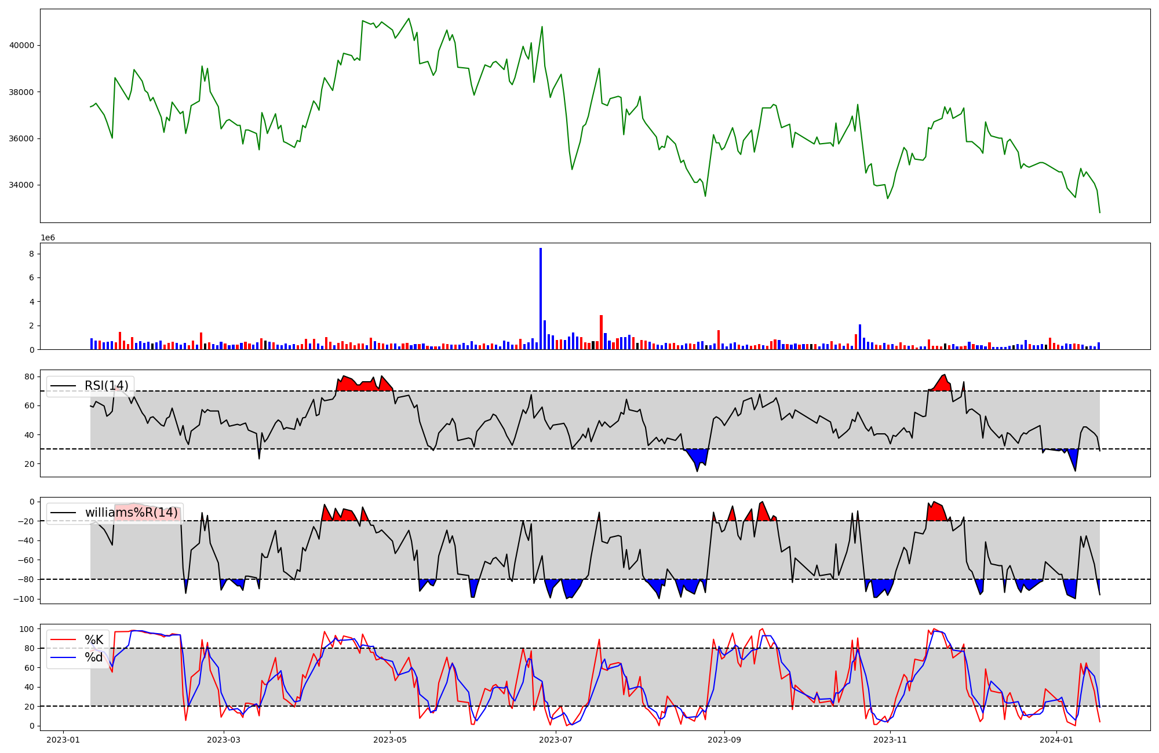
Task: Click the RSI(14) legend label
Action: click(x=107, y=386)
